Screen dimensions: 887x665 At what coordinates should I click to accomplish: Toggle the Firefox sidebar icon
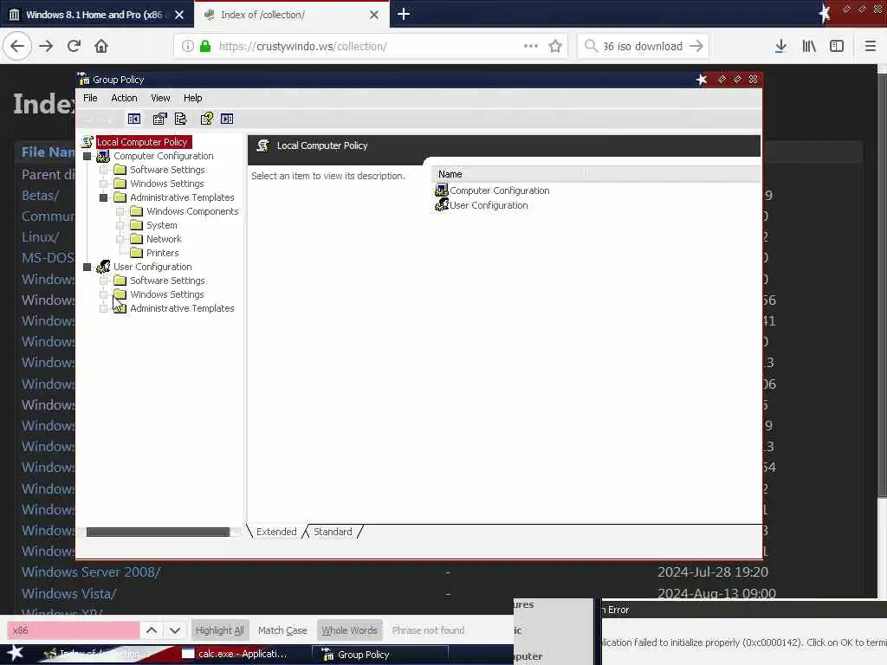click(x=837, y=46)
